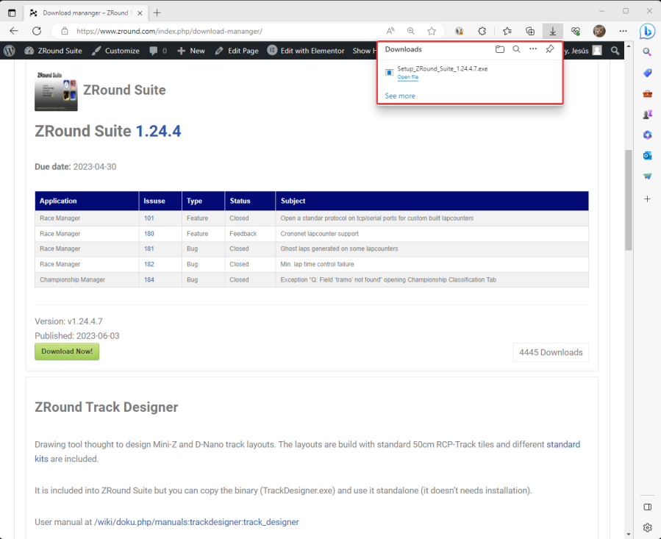
Task: Open the WordPress logo menu
Action: [x=10, y=51]
